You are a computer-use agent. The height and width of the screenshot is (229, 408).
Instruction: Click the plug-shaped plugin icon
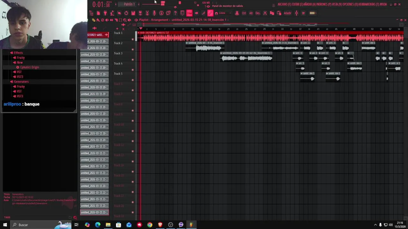105,13
